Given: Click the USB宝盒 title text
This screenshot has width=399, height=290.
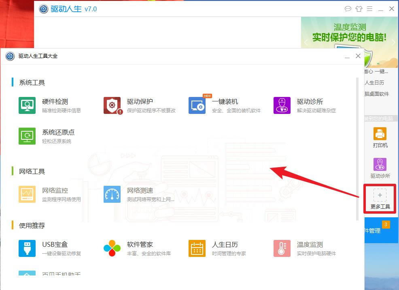Looking at the screenshot, I should 55,244.
